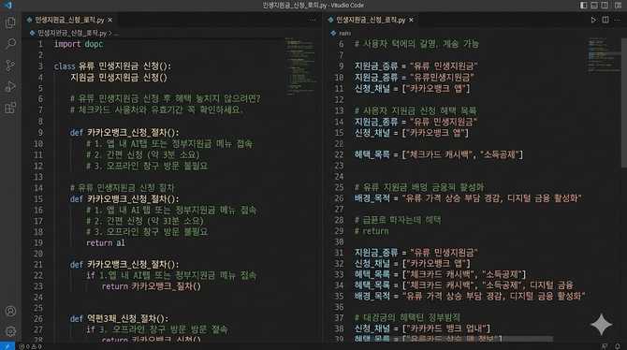Viewport: 627px width, 350px height.
Task: Click the Python file icon in the right tab
Action: [330, 20]
